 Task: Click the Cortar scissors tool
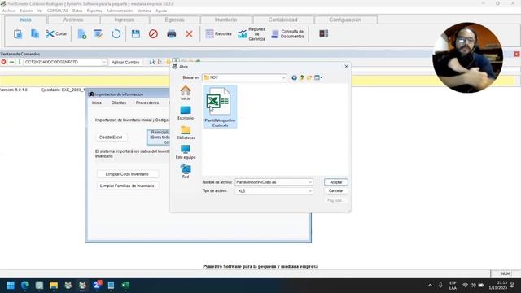tap(56, 34)
